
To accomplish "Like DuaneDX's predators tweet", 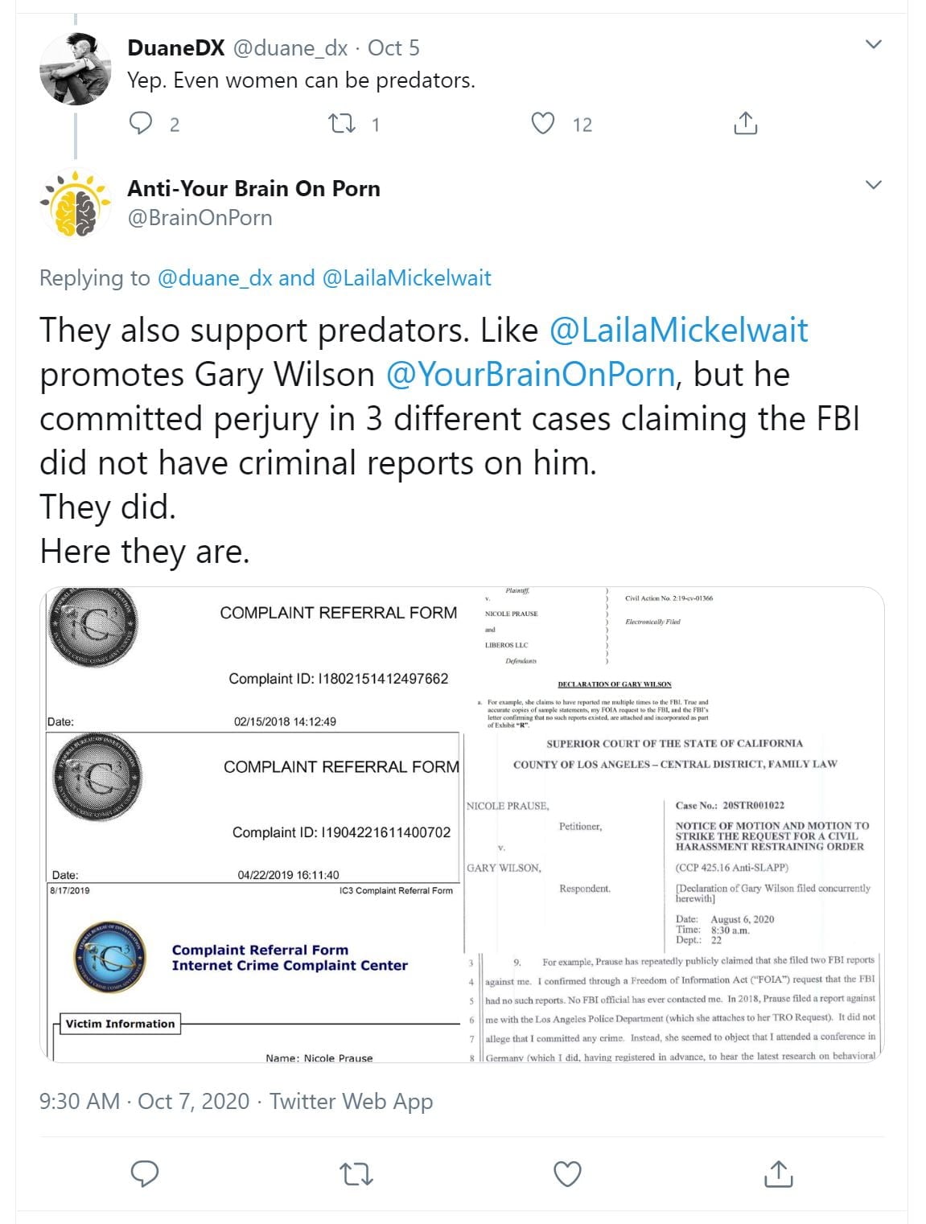I will 544,123.
